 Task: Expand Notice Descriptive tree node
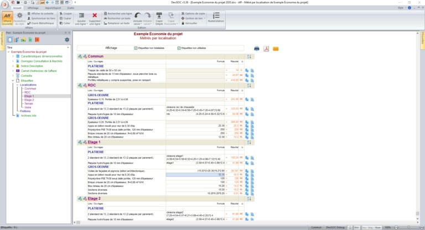click(13, 66)
